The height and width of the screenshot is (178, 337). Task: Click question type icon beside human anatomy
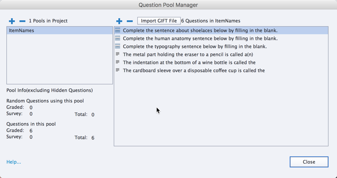(x=118, y=38)
